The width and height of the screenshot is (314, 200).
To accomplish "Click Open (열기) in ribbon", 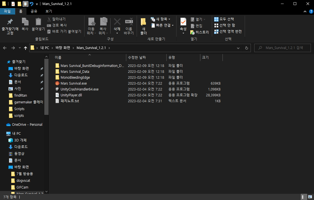I will pos(198,19).
